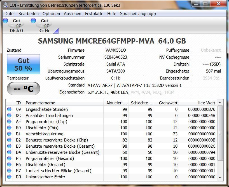Click the Drehzahl field ---- (SSD)

point(207,64)
